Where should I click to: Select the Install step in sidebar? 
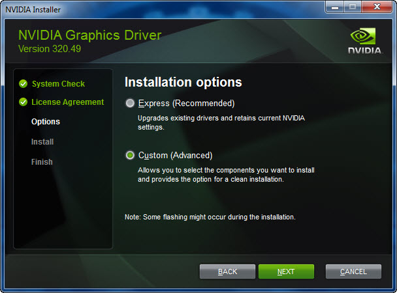42,142
